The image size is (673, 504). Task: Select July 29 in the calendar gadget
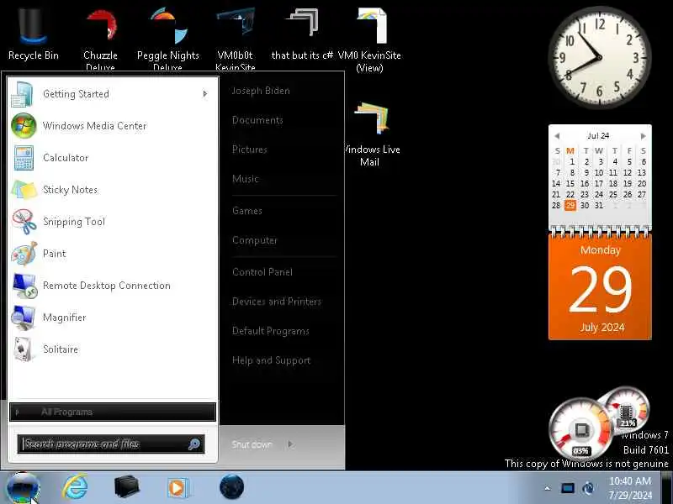tap(570, 205)
